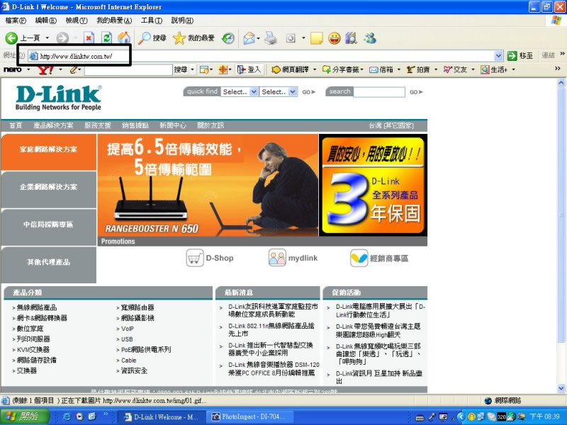Click the 3年保固 warranty banner
Viewport: 567px width, 425px height.
[373, 186]
